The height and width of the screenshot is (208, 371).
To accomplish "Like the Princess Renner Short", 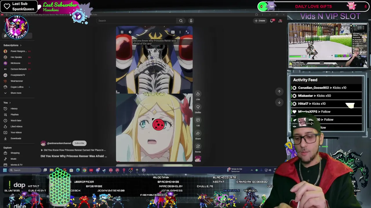I will tap(198, 94).
